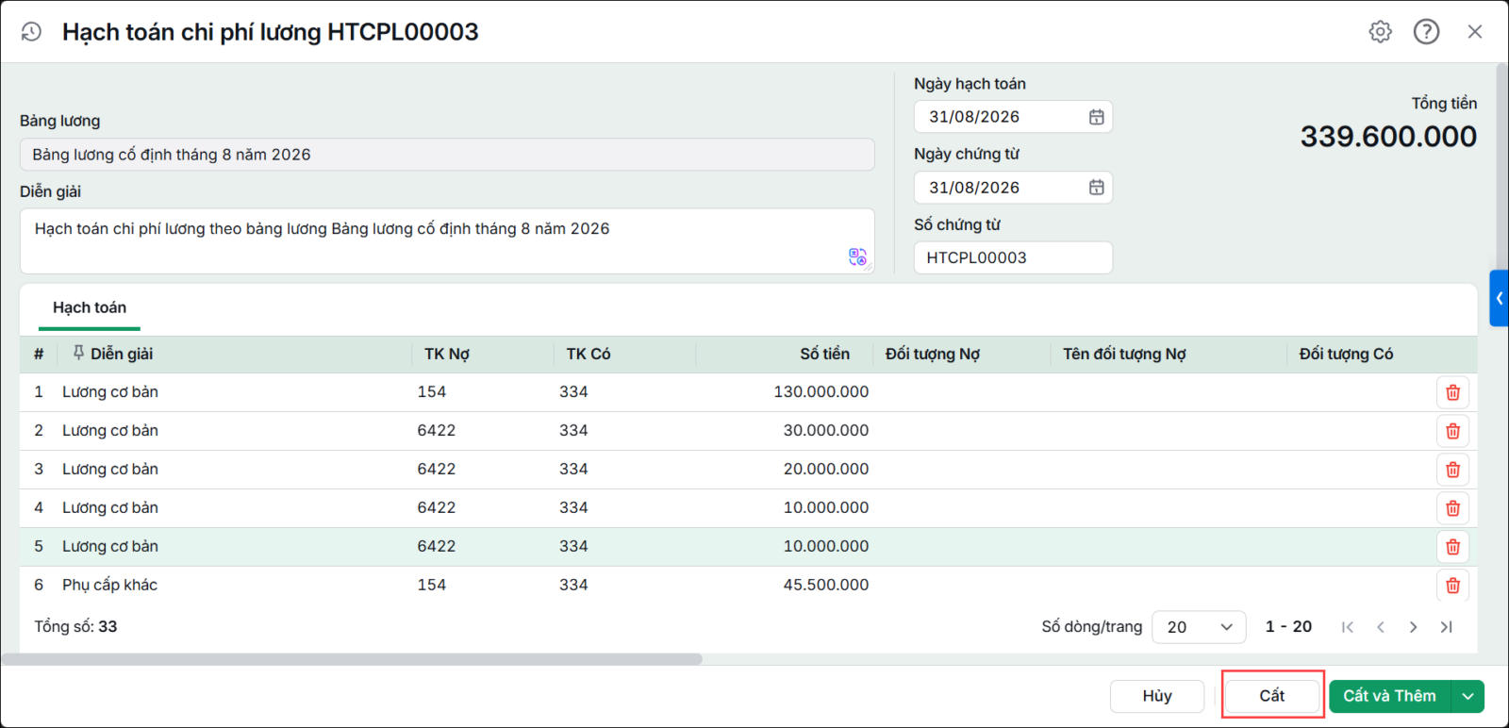Image resolution: width=1509 pixels, height=728 pixels.
Task: Click the Cất button
Action: pos(1272,696)
